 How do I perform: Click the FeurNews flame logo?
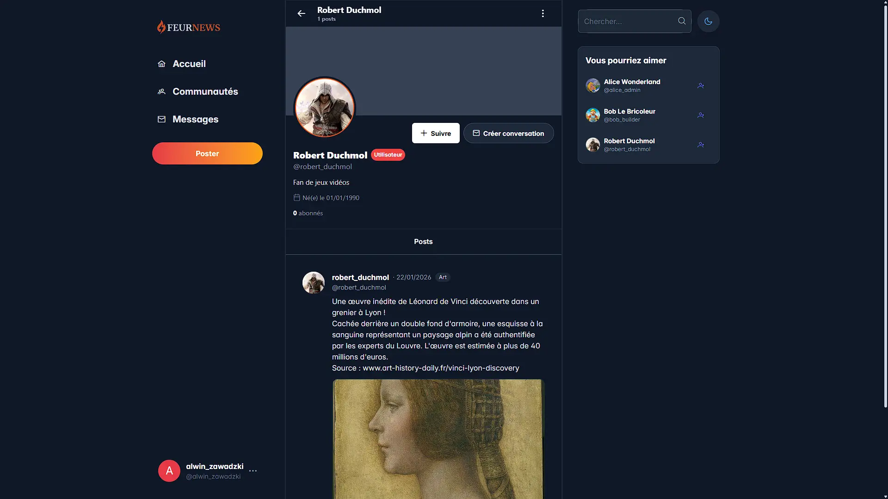[162, 27]
